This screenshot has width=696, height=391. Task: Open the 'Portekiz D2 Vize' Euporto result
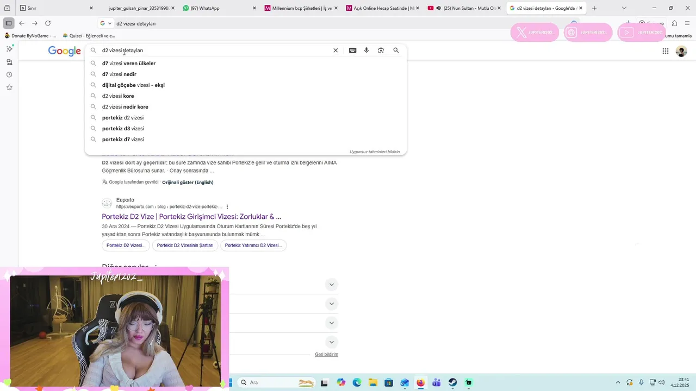tap(191, 217)
